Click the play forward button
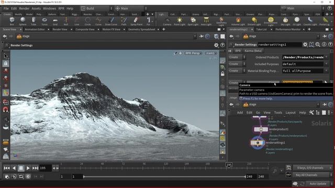The height and width of the screenshot is (188, 335). pos(28,168)
